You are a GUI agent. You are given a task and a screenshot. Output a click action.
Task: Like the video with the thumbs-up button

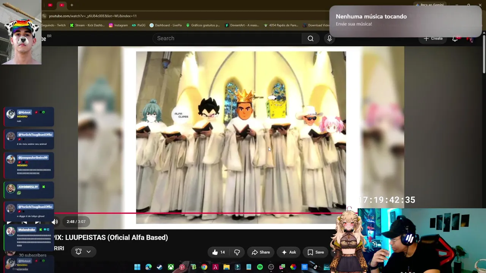219,252
